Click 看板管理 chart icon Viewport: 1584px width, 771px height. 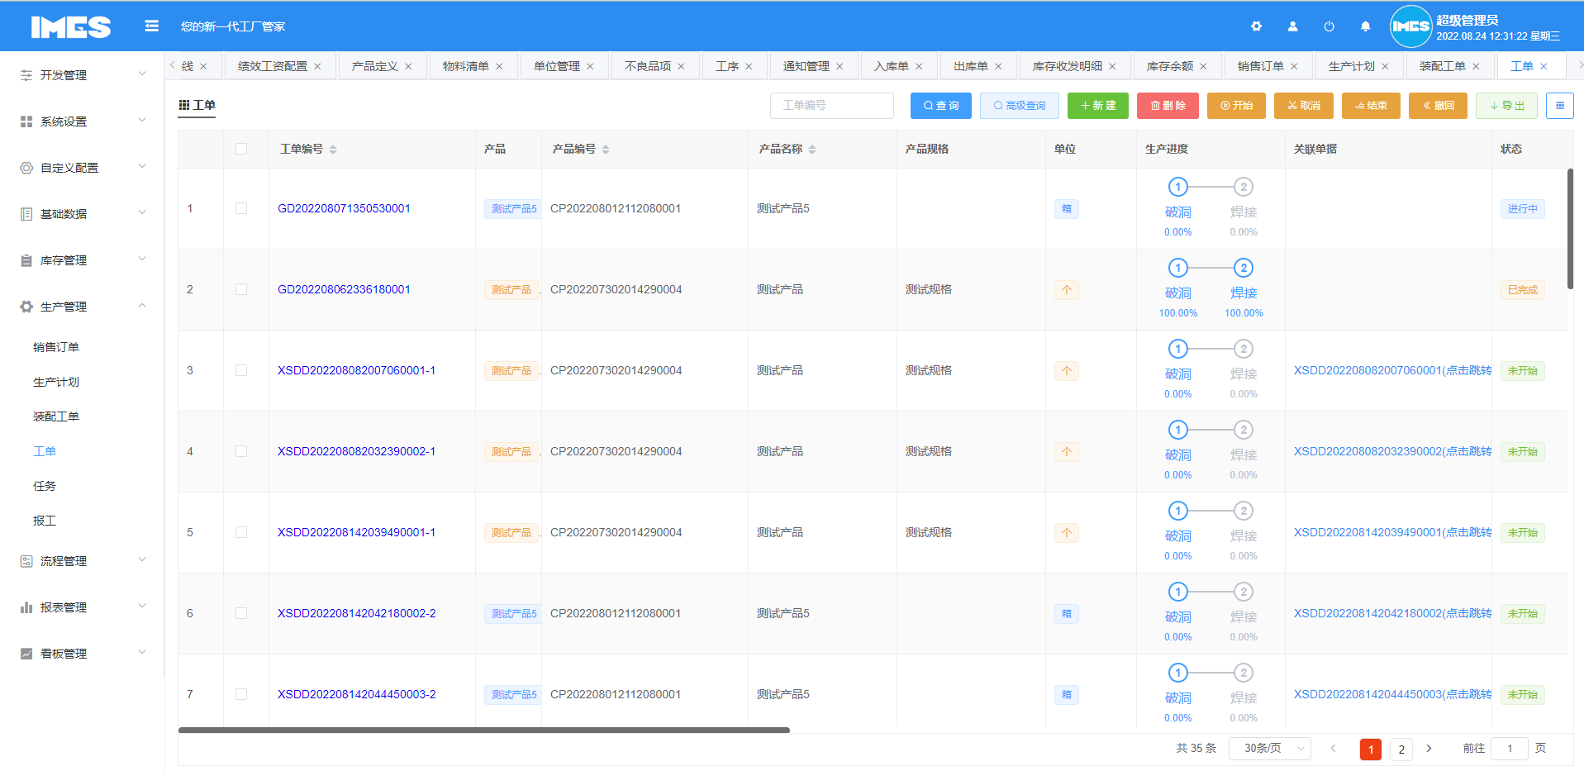click(26, 654)
